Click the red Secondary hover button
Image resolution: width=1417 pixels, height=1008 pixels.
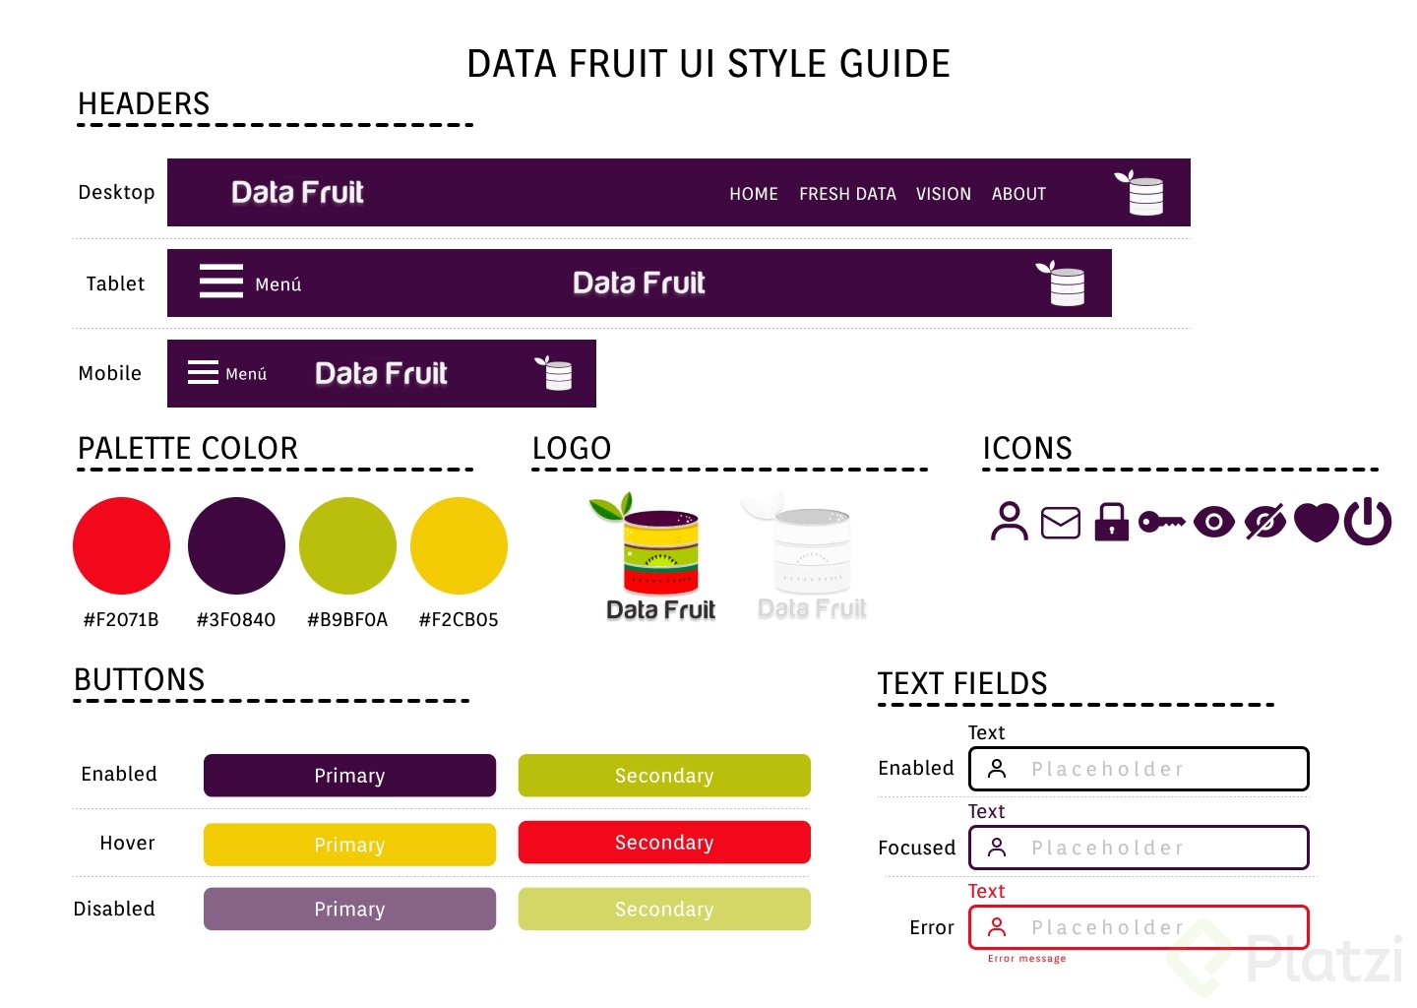(x=664, y=843)
